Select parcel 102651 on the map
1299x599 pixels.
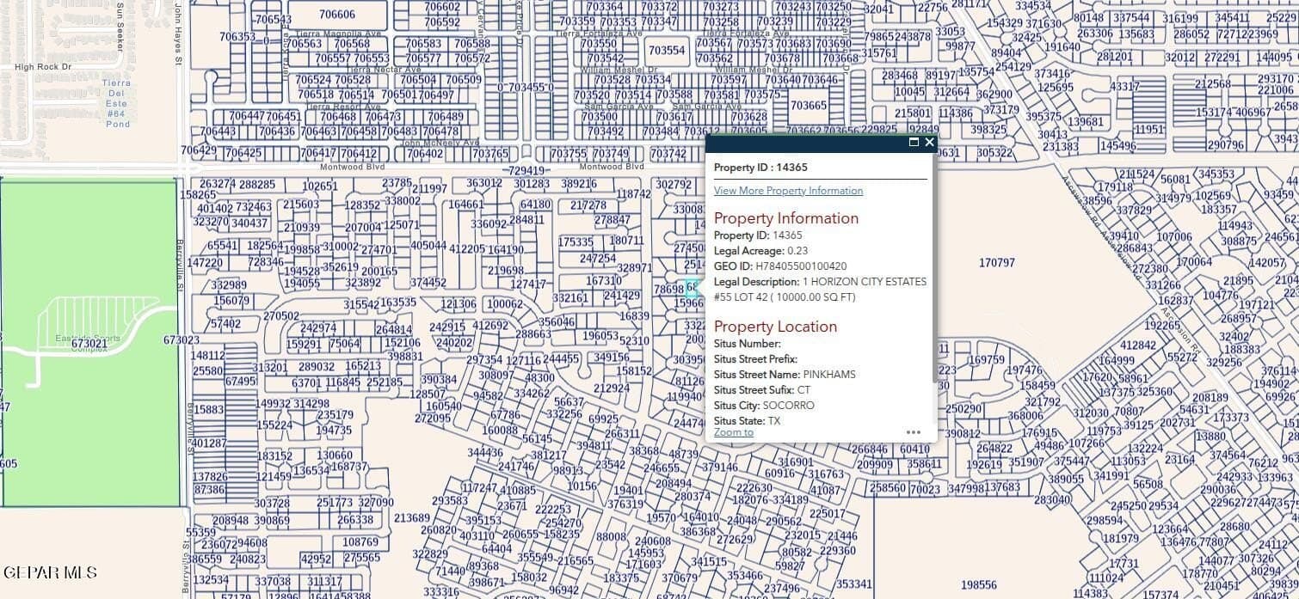tap(320, 186)
